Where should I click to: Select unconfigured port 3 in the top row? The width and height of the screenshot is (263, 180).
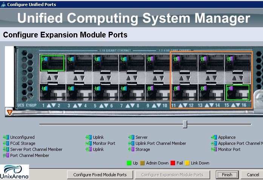tap(79, 63)
